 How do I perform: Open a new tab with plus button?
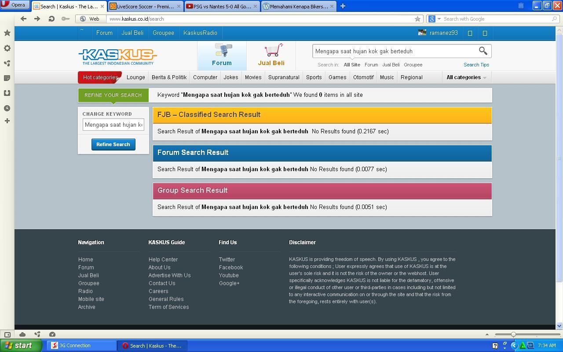343,6
